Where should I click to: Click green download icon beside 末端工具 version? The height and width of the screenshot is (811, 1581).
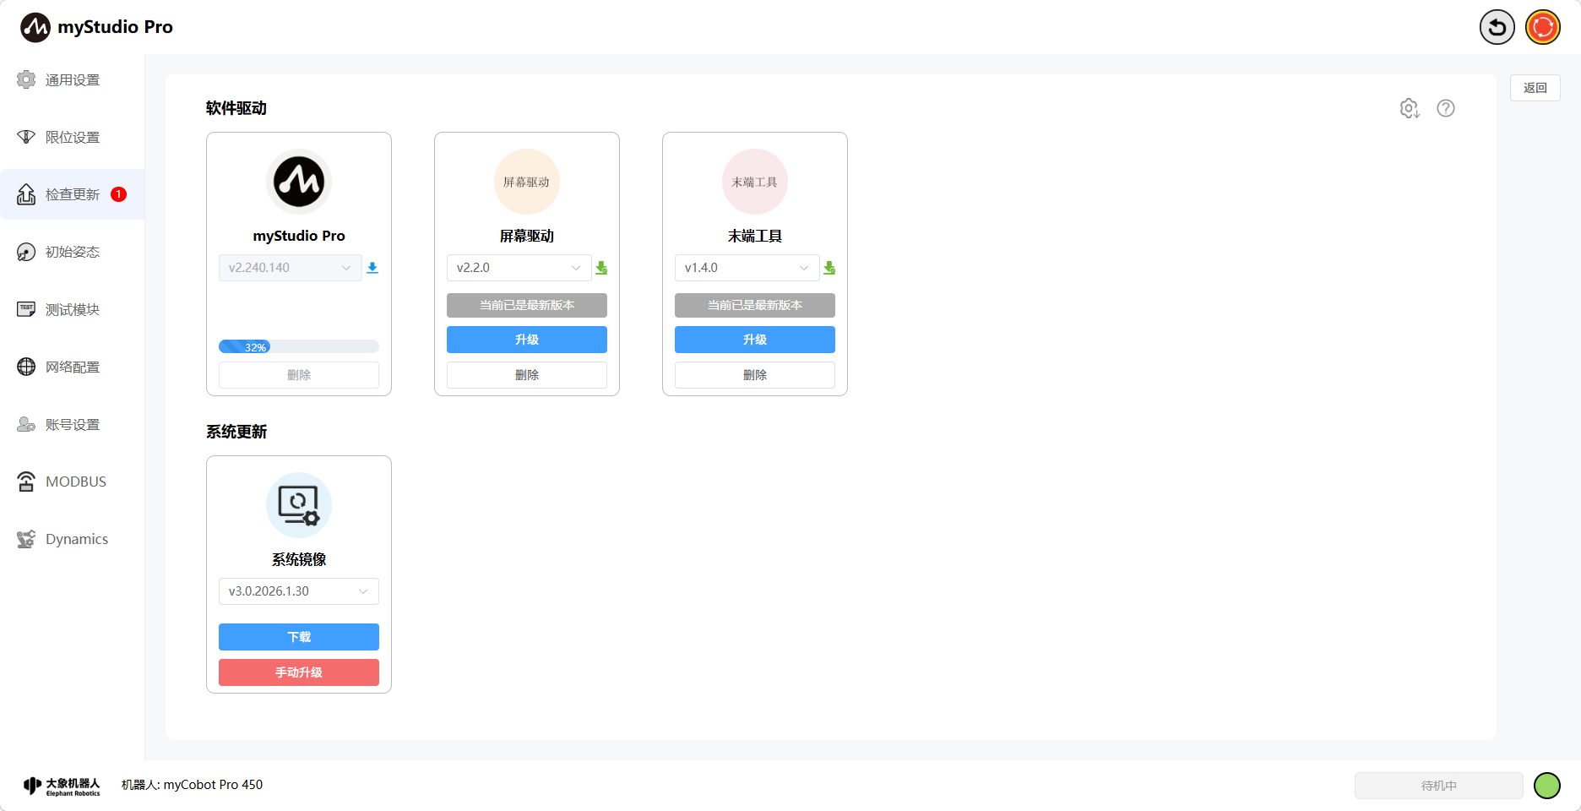point(829,268)
